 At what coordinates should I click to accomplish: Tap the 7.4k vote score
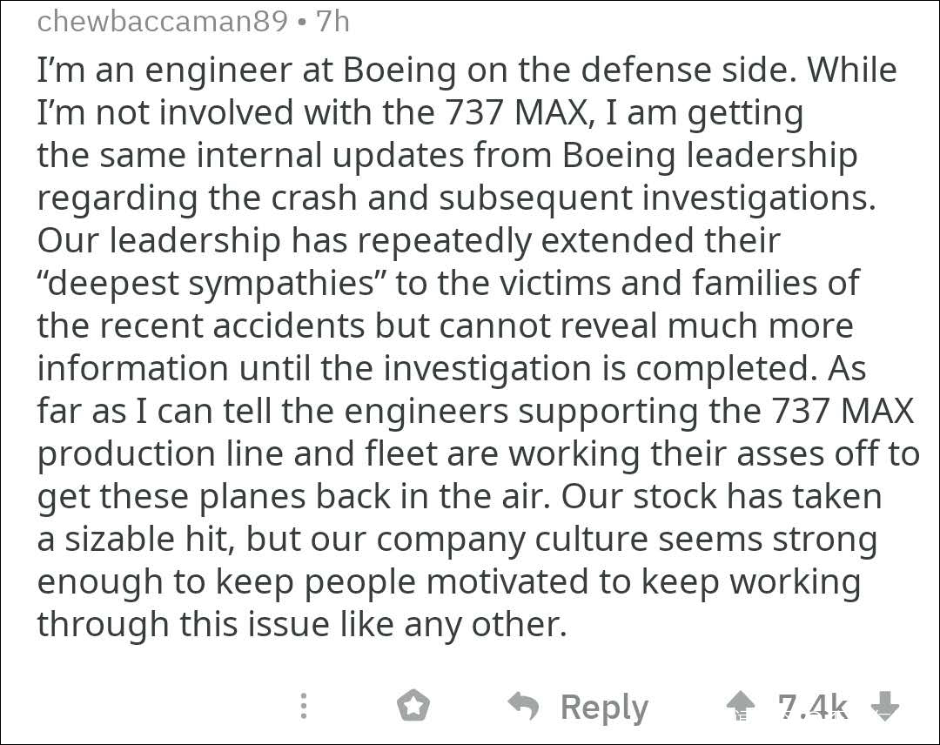(813, 706)
